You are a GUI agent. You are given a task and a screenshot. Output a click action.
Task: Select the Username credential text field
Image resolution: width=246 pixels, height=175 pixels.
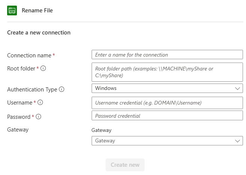pos(167,103)
